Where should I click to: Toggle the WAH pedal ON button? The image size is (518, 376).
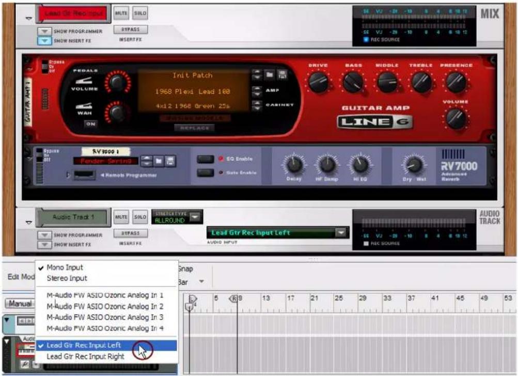pyautogui.click(x=90, y=124)
